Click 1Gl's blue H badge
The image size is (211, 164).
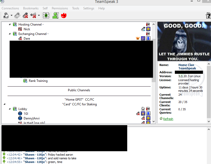[x=148, y=113]
